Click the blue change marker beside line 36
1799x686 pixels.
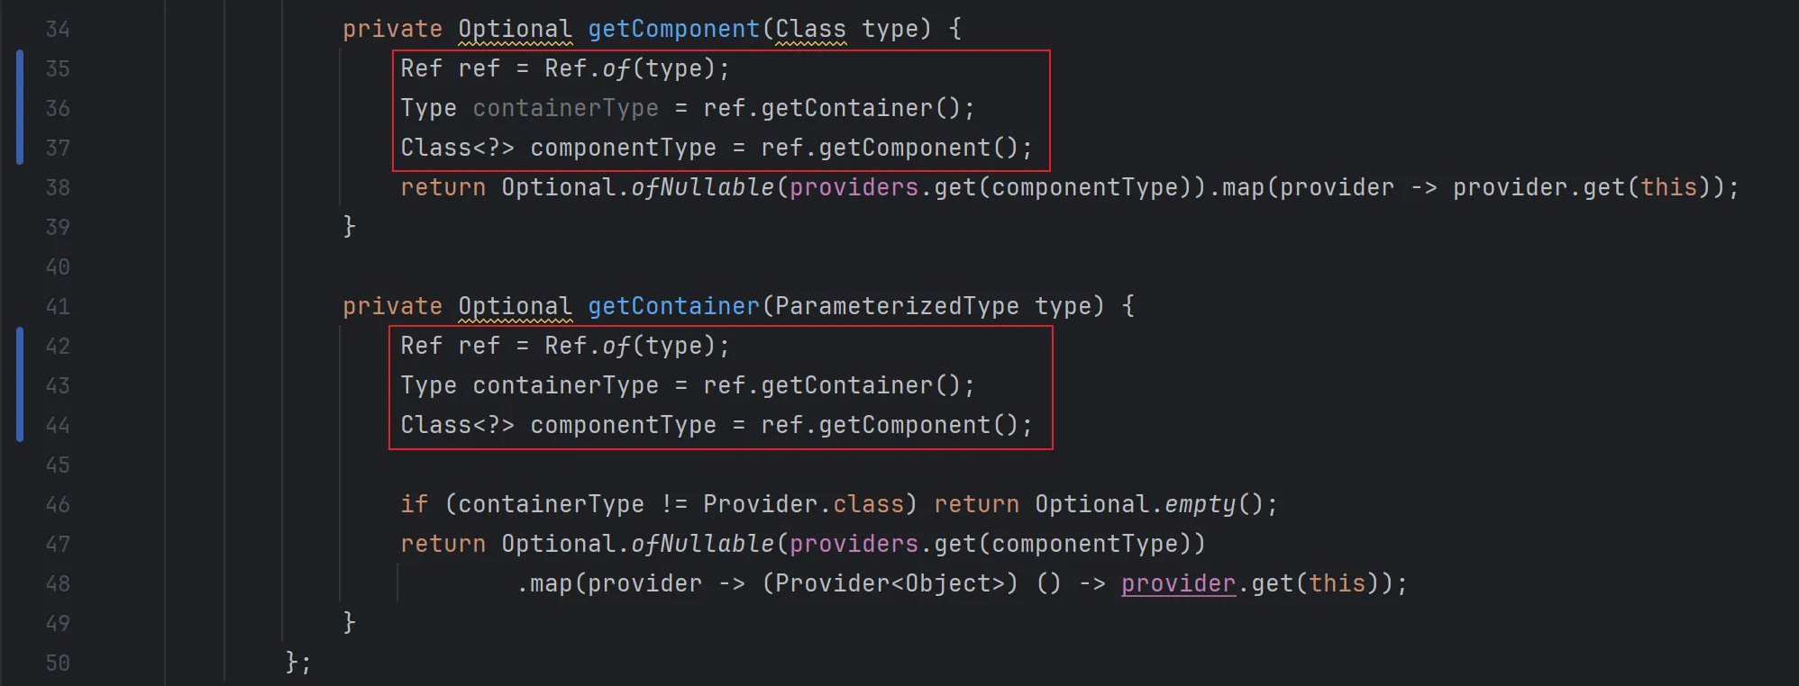tap(20, 108)
